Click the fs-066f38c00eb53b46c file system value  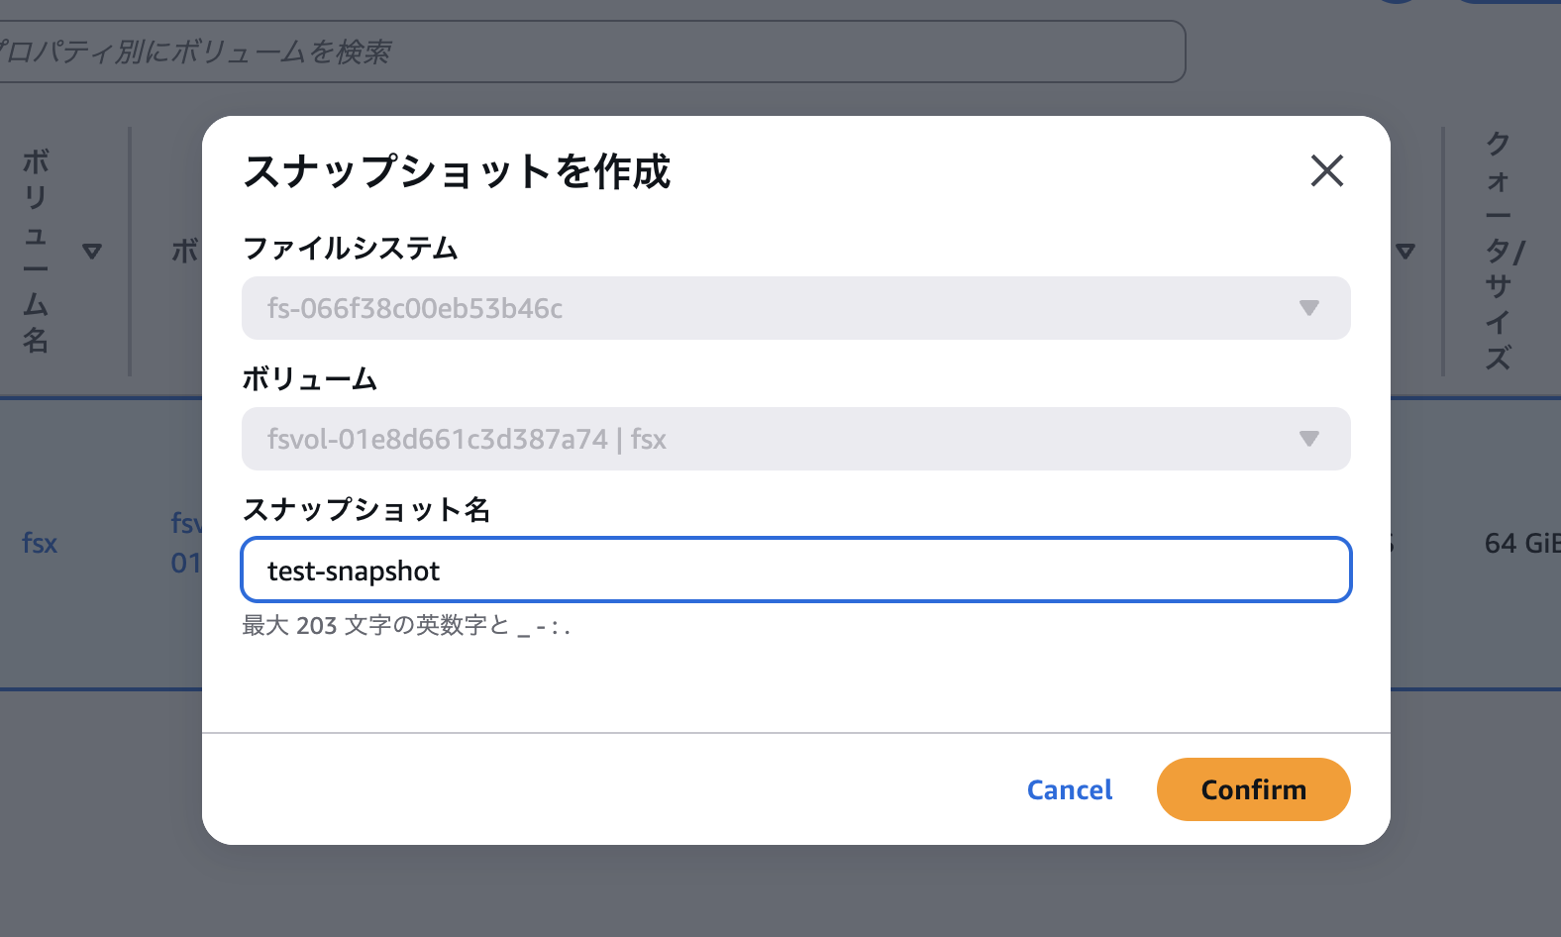tap(415, 309)
